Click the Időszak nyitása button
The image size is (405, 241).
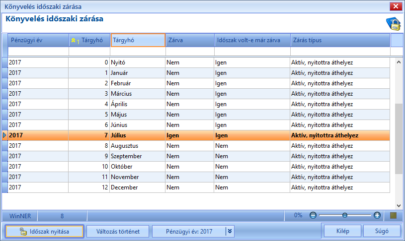point(44,231)
